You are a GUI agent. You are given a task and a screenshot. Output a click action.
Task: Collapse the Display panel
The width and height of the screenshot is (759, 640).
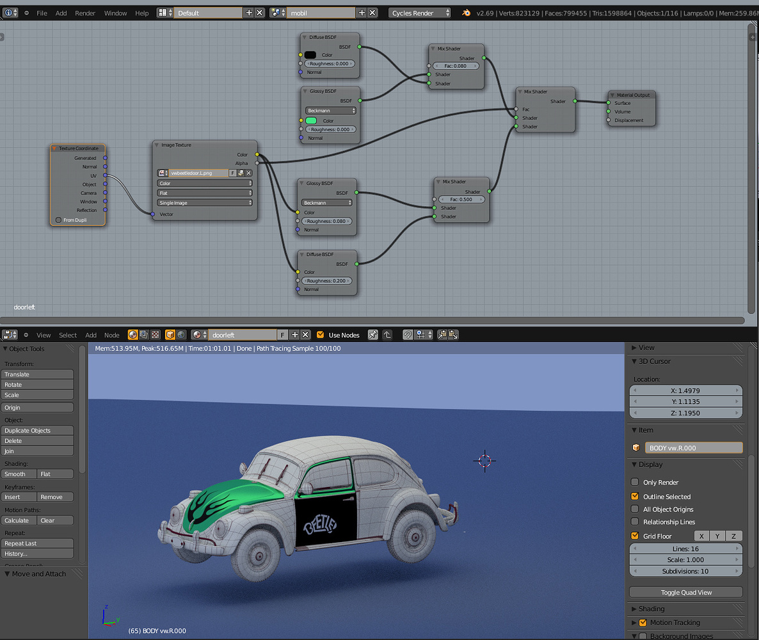coord(634,464)
